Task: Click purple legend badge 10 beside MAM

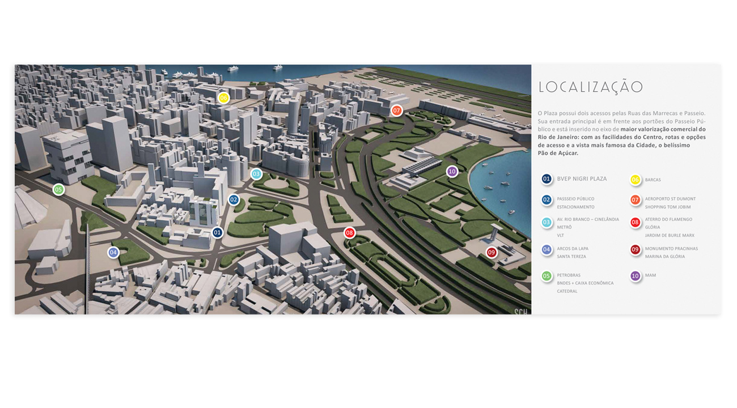Action: point(636,276)
